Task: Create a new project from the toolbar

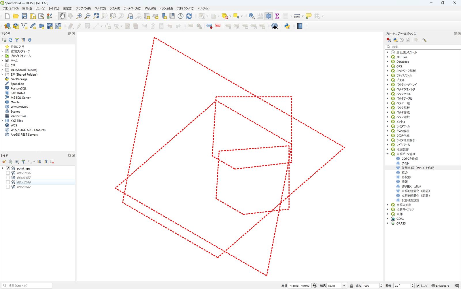Action: 7,16
